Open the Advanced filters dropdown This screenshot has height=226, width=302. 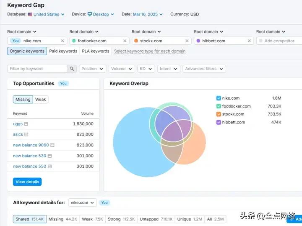tap(204, 69)
